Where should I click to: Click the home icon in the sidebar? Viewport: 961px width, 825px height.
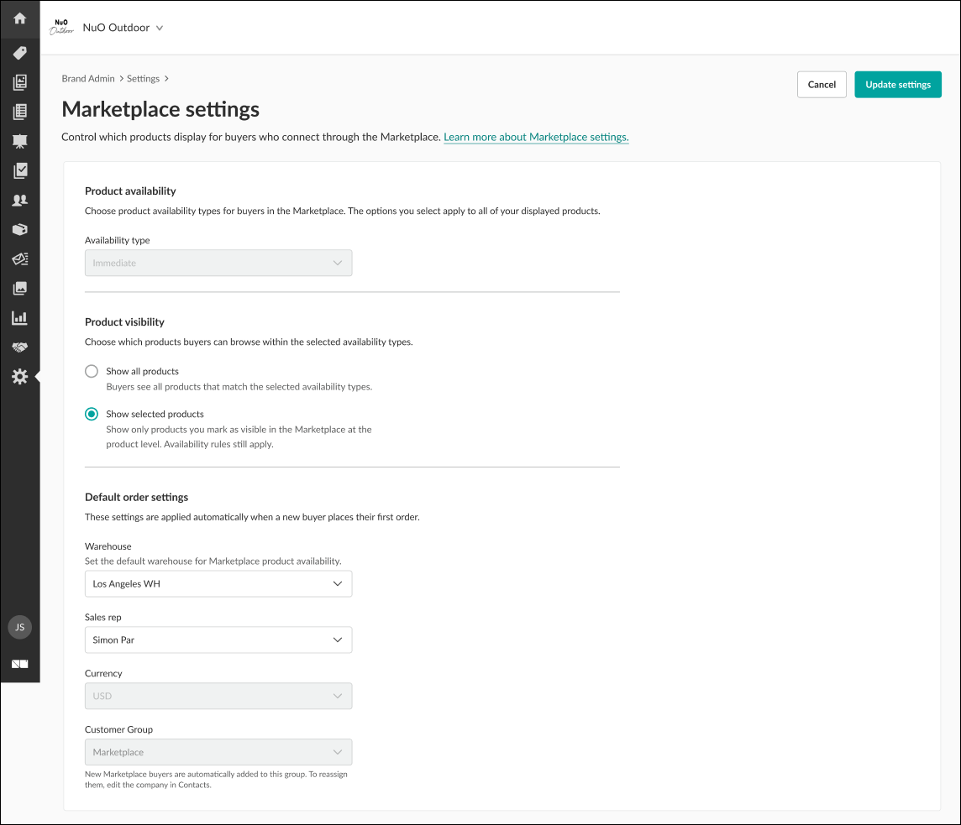click(19, 18)
